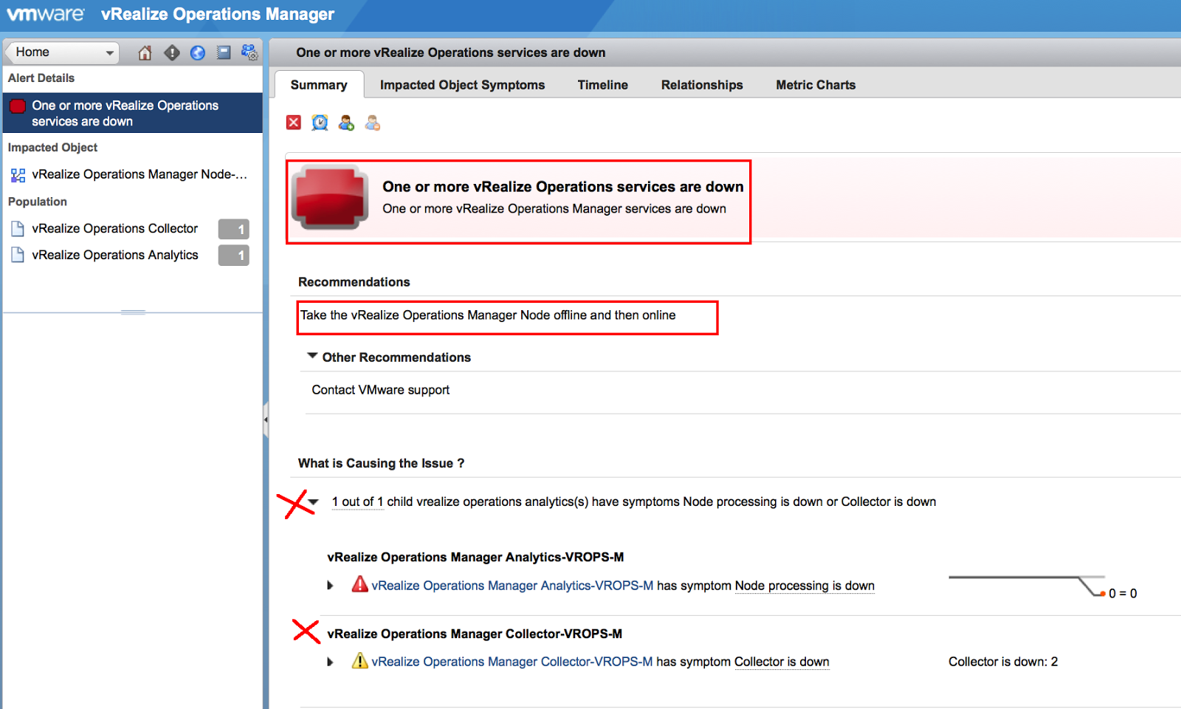Switch to the Impacted Object Symptoms tab

[462, 85]
